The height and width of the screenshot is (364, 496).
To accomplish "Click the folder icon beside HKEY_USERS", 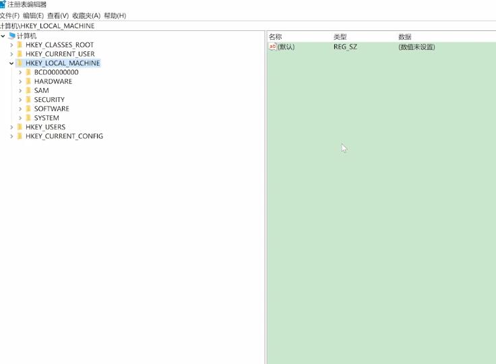I will (x=20, y=127).
